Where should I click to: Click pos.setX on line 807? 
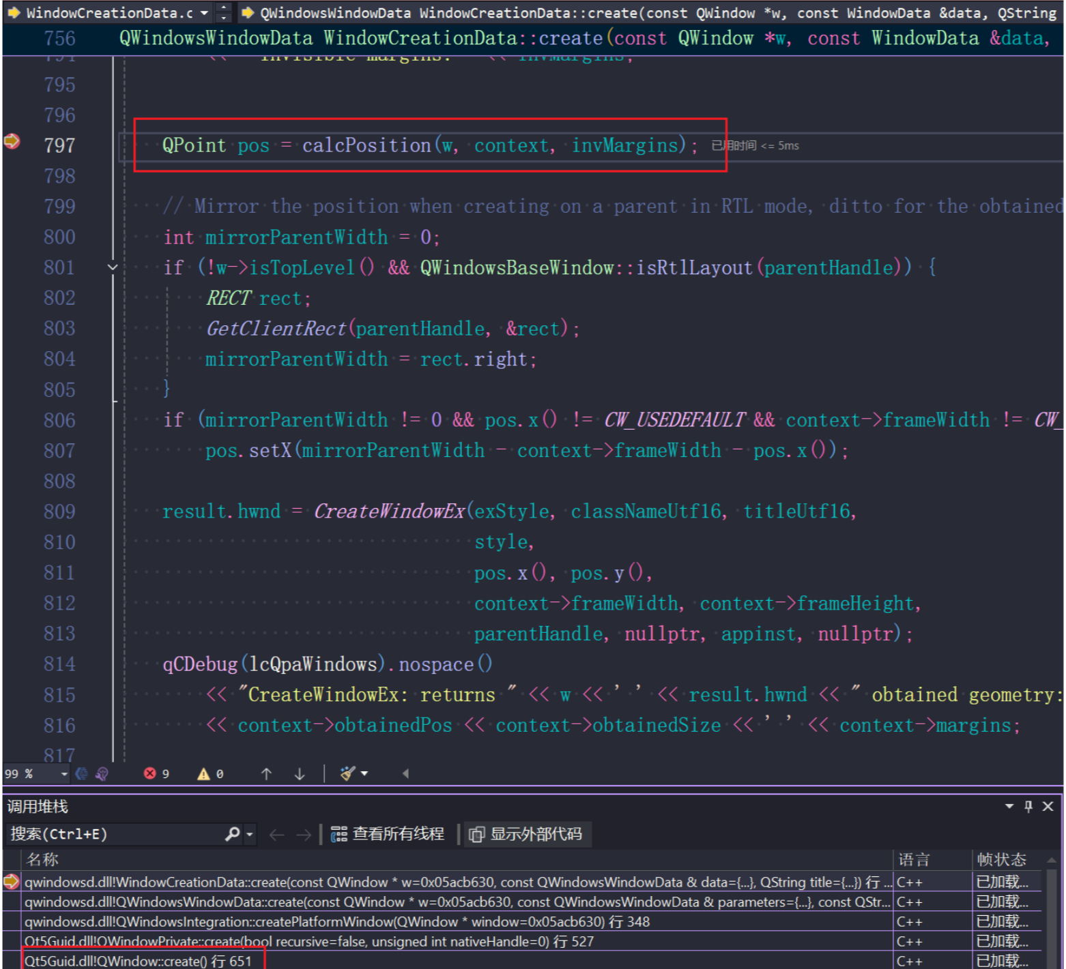pos(248,451)
